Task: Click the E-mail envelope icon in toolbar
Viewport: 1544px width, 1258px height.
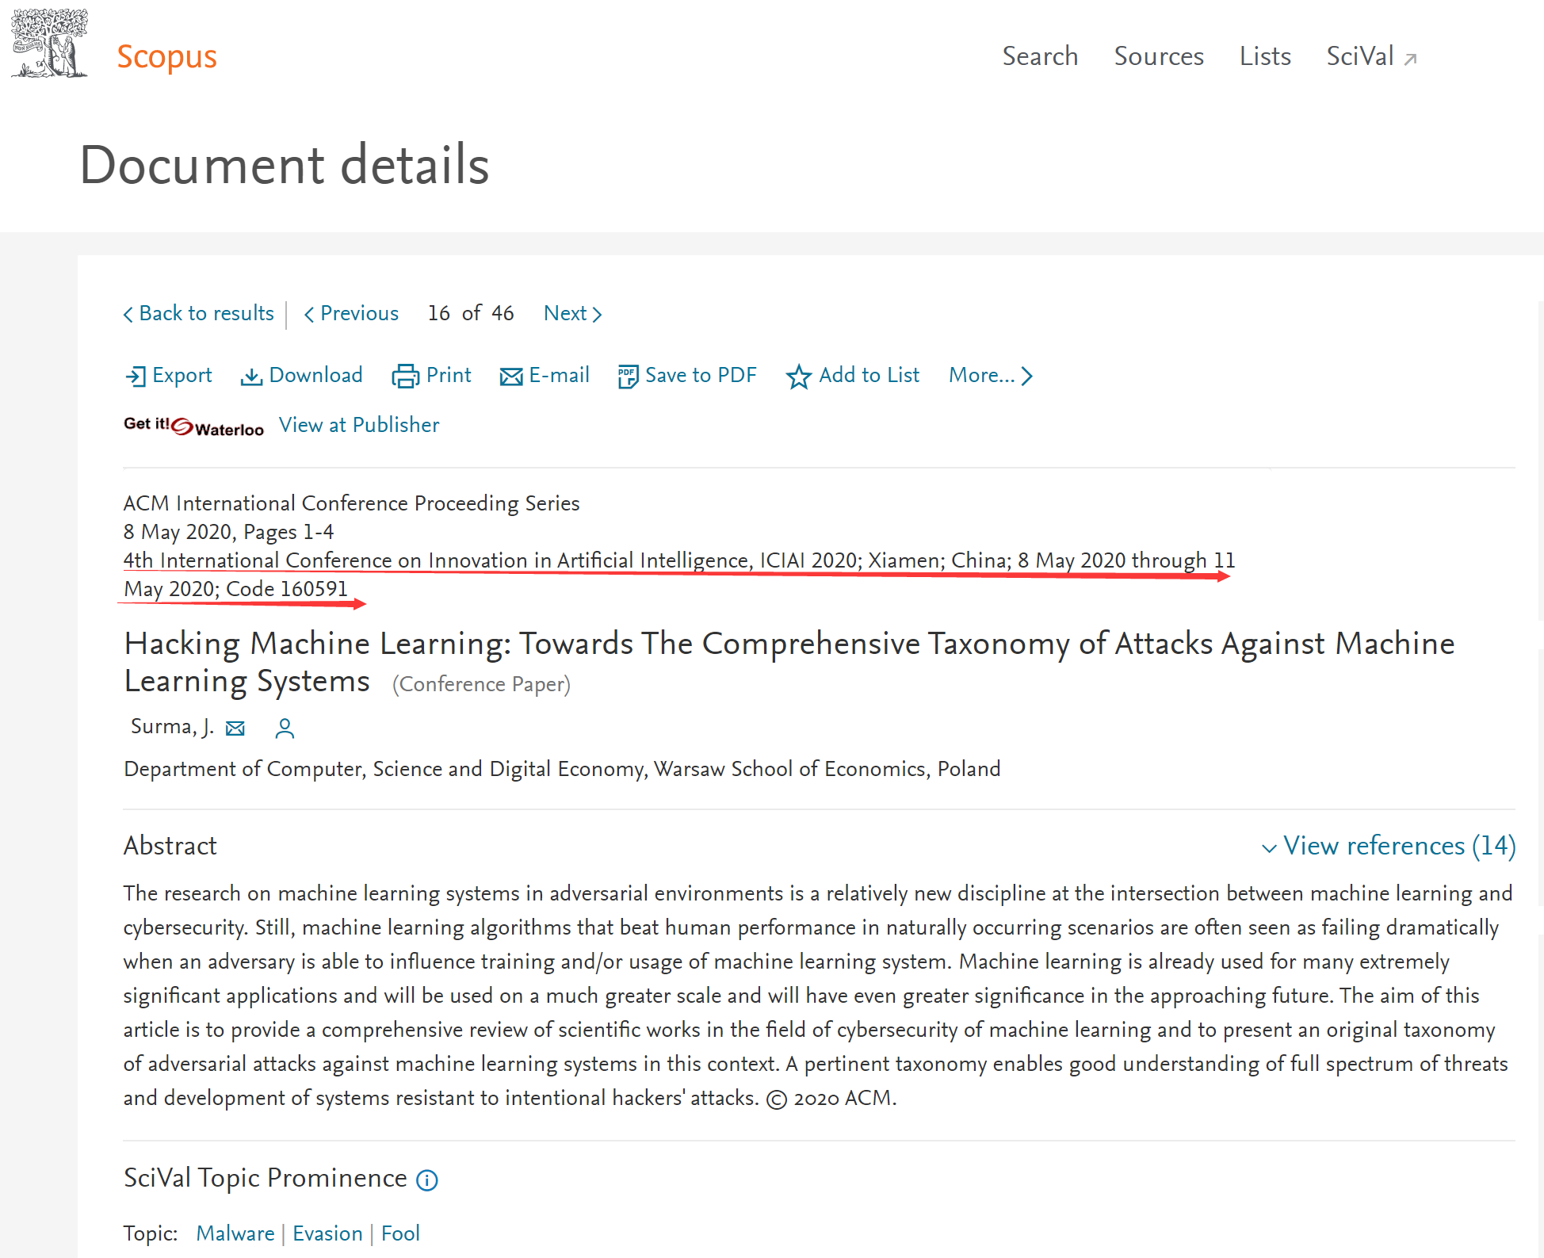Action: click(x=511, y=377)
